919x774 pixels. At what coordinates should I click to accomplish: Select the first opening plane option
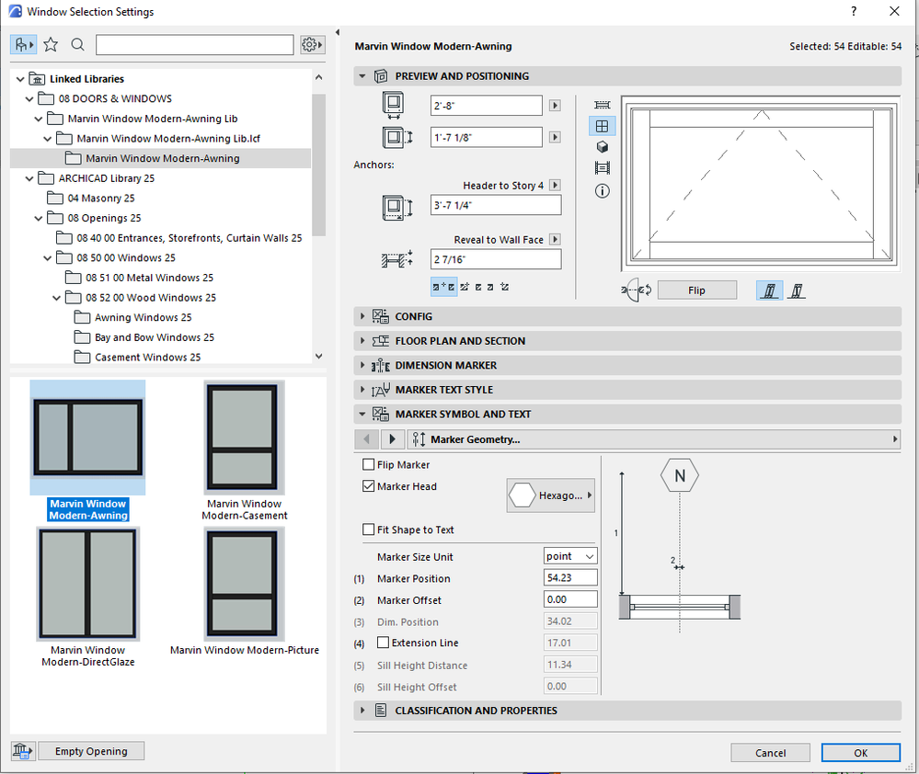[x=770, y=290]
